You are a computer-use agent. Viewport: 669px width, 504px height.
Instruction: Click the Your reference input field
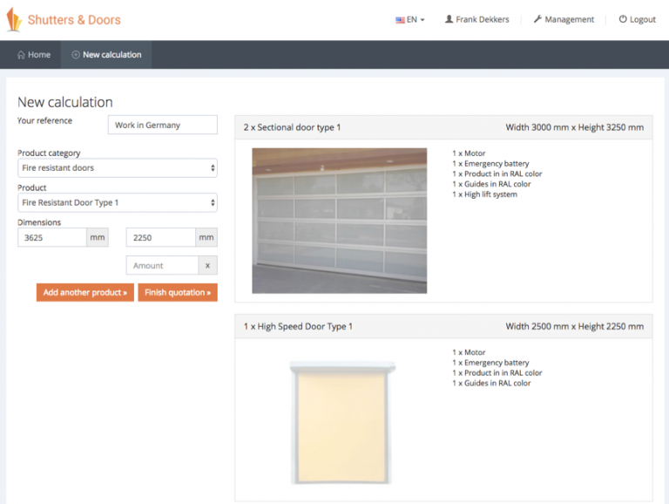pos(163,125)
